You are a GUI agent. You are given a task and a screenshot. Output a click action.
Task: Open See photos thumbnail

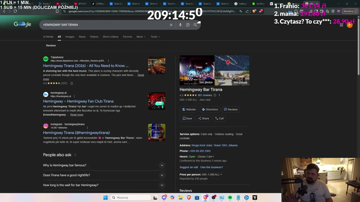[x=197, y=70]
